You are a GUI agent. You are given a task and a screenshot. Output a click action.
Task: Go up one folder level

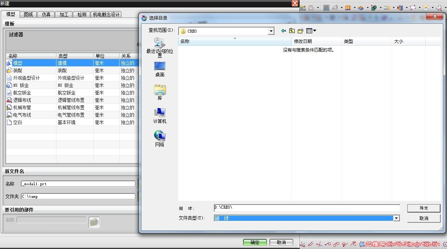click(x=292, y=31)
